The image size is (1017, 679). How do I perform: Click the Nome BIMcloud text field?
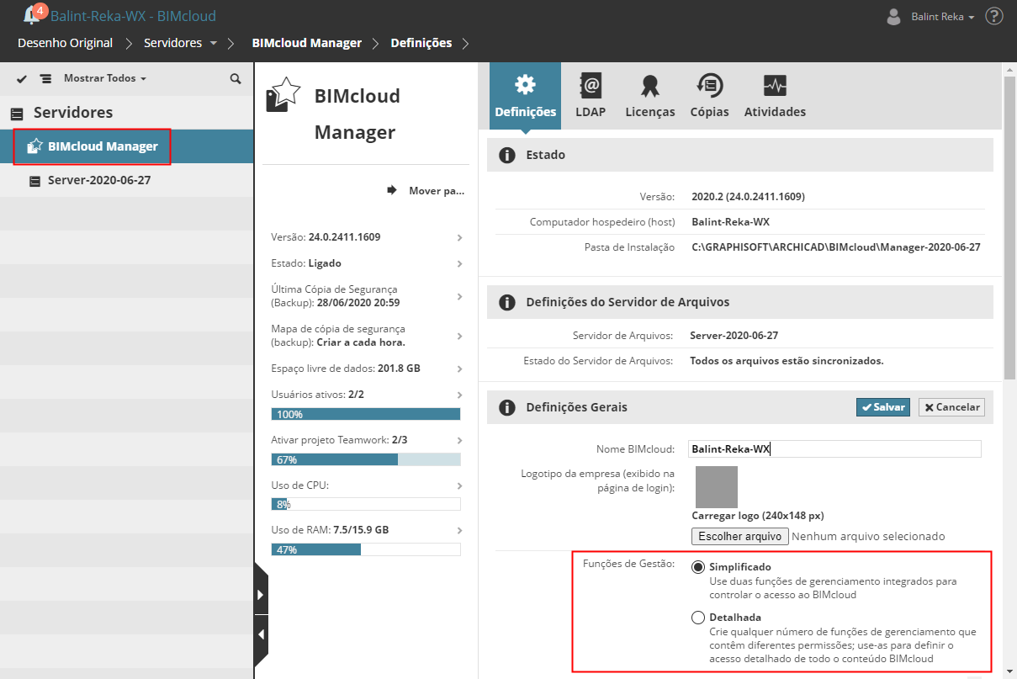point(834,449)
